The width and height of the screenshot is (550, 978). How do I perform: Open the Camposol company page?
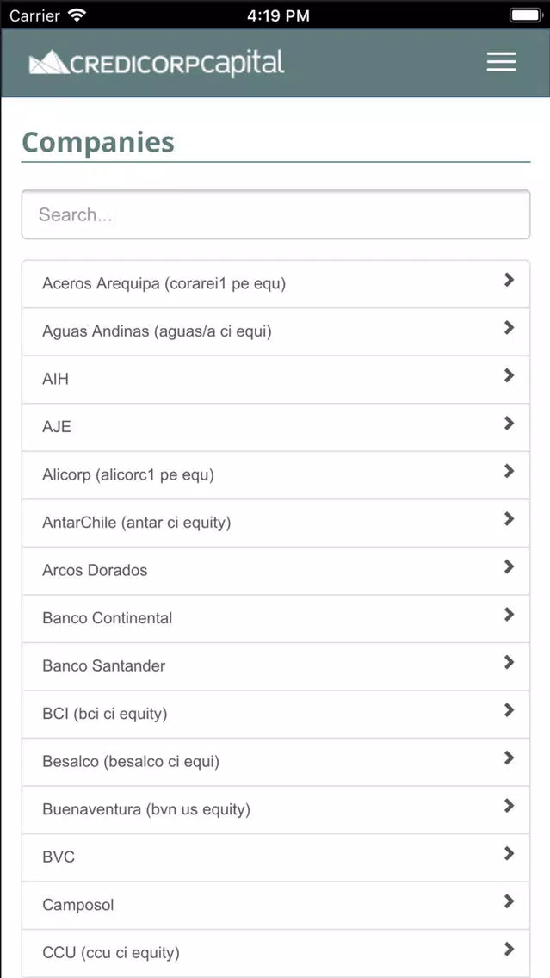tap(275, 905)
